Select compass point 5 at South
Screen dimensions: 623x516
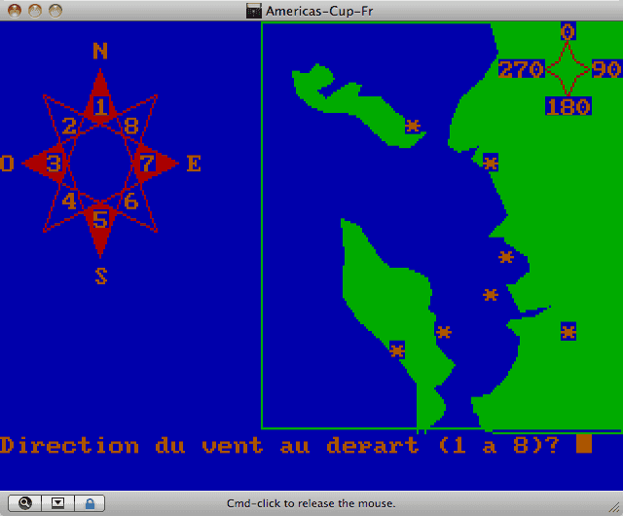coord(100,219)
